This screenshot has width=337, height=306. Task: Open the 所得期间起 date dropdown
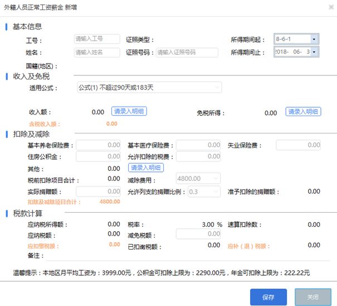click(314, 39)
